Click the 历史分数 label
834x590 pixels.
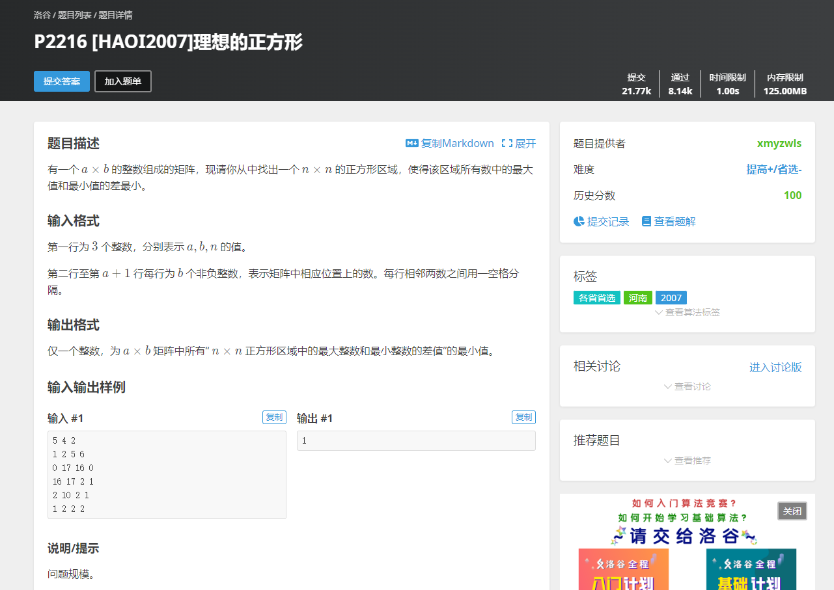[594, 195]
